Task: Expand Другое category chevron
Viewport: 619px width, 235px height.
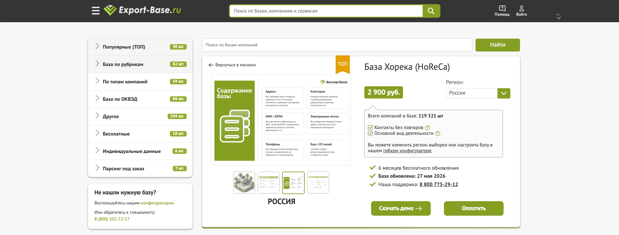Action: point(97,116)
